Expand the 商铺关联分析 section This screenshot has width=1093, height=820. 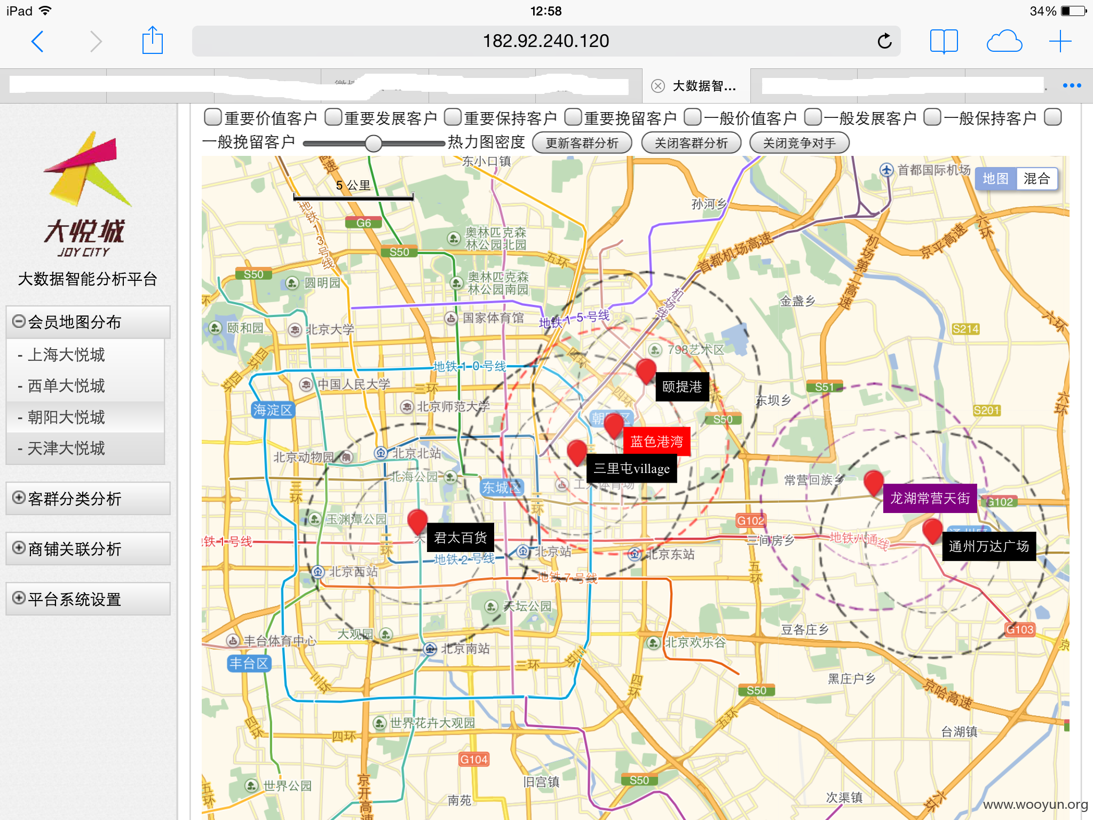coord(88,549)
